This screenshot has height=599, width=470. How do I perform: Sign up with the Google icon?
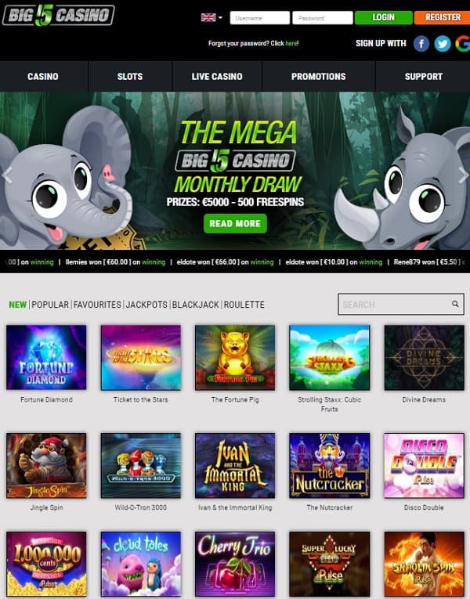[463, 44]
